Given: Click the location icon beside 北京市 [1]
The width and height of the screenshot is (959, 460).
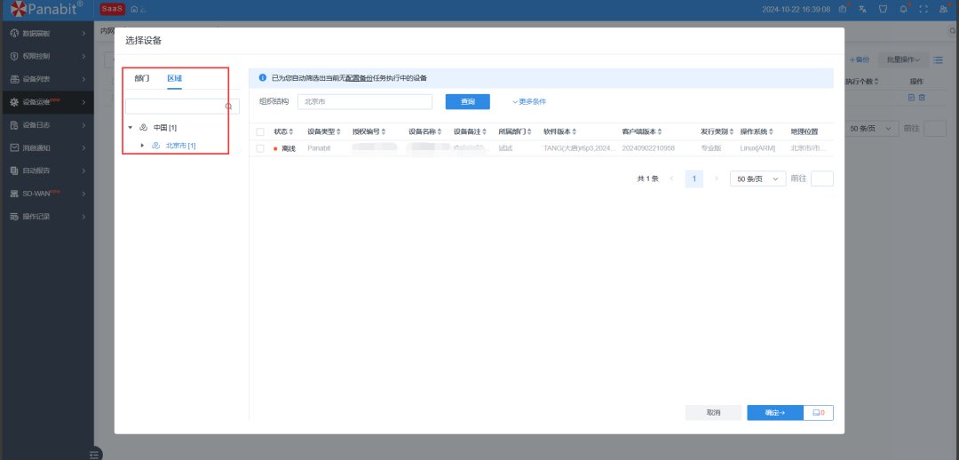Looking at the screenshot, I should [155, 146].
